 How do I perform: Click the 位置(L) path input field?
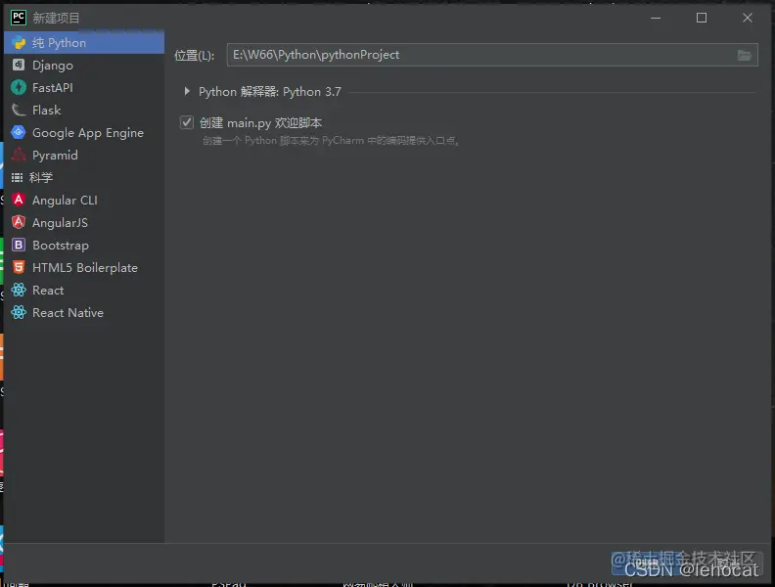point(492,55)
